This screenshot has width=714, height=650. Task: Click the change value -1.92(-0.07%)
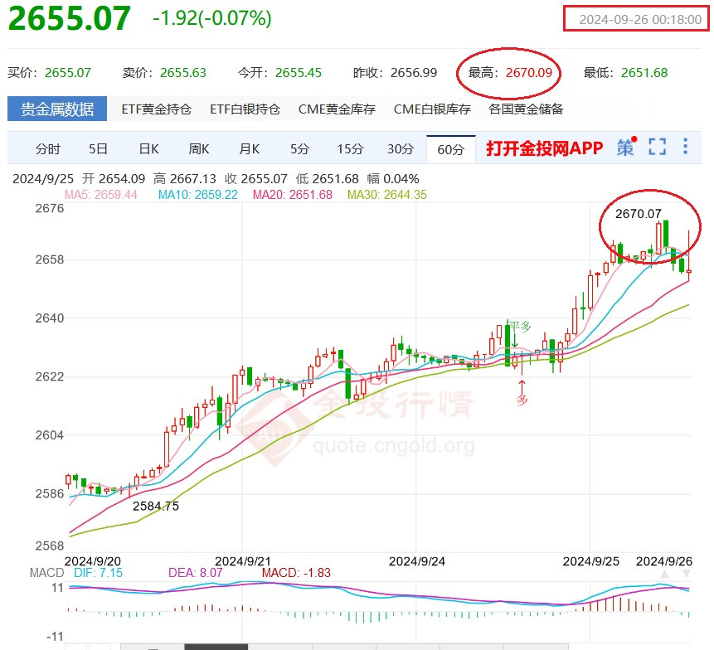pyautogui.click(x=212, y=18)
